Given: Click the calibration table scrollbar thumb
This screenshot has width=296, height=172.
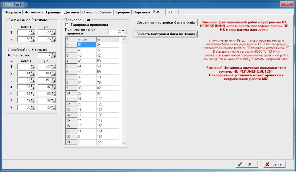Looking at the screenshot, I should coord(124,43).
